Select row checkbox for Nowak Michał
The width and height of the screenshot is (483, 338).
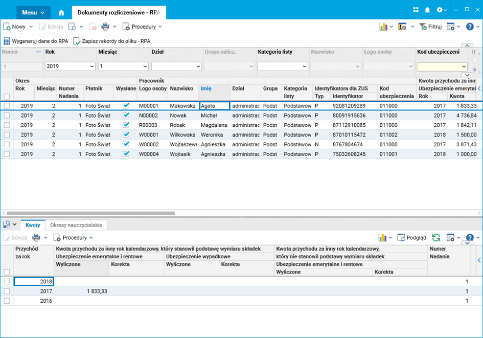tap(7, 116)
